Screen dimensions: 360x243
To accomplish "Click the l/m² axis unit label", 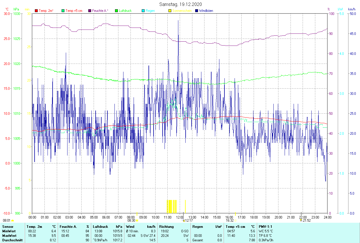I will (x=341, y=9).
